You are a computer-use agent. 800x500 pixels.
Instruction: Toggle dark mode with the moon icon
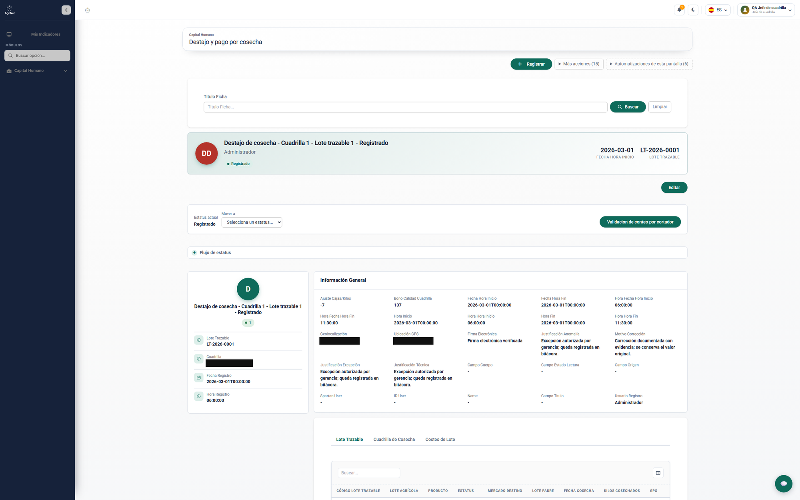point(693,10)
